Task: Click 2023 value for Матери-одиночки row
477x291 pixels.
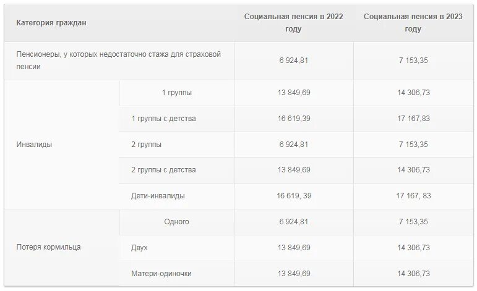Action: (x=413, y=274)
